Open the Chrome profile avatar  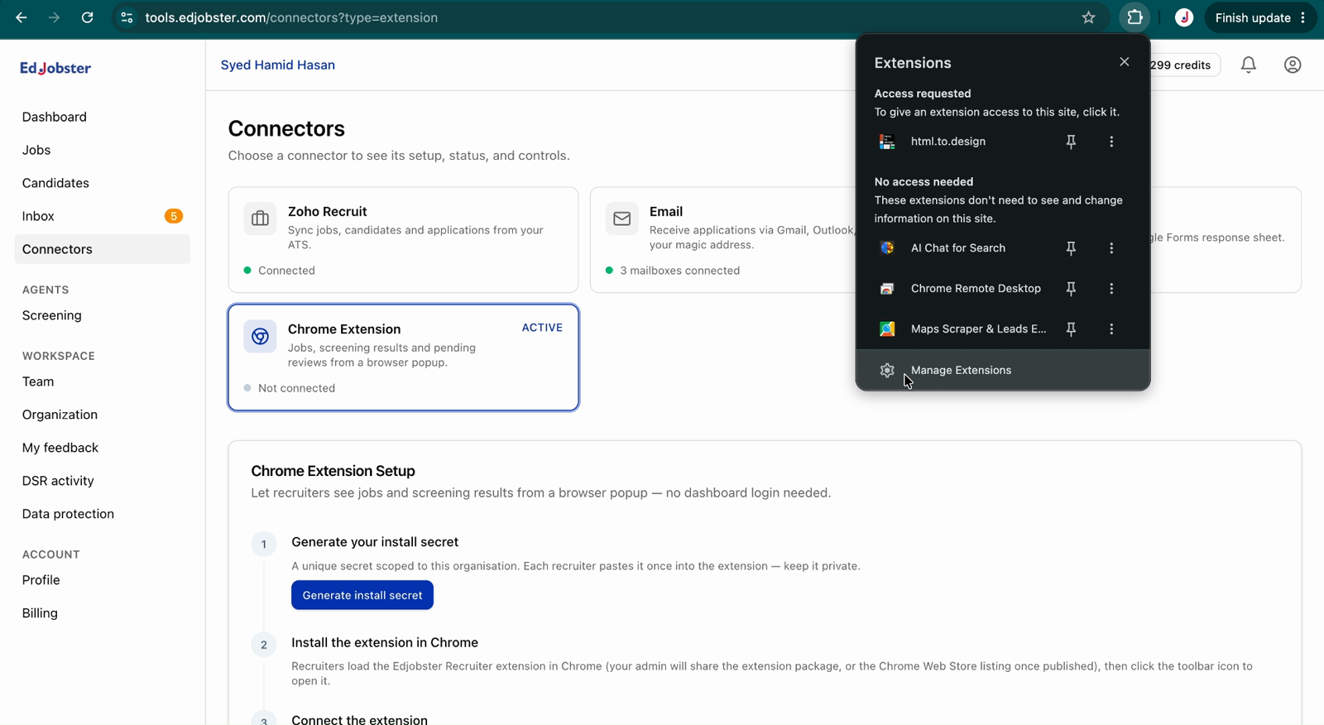tap(1184, 17)
